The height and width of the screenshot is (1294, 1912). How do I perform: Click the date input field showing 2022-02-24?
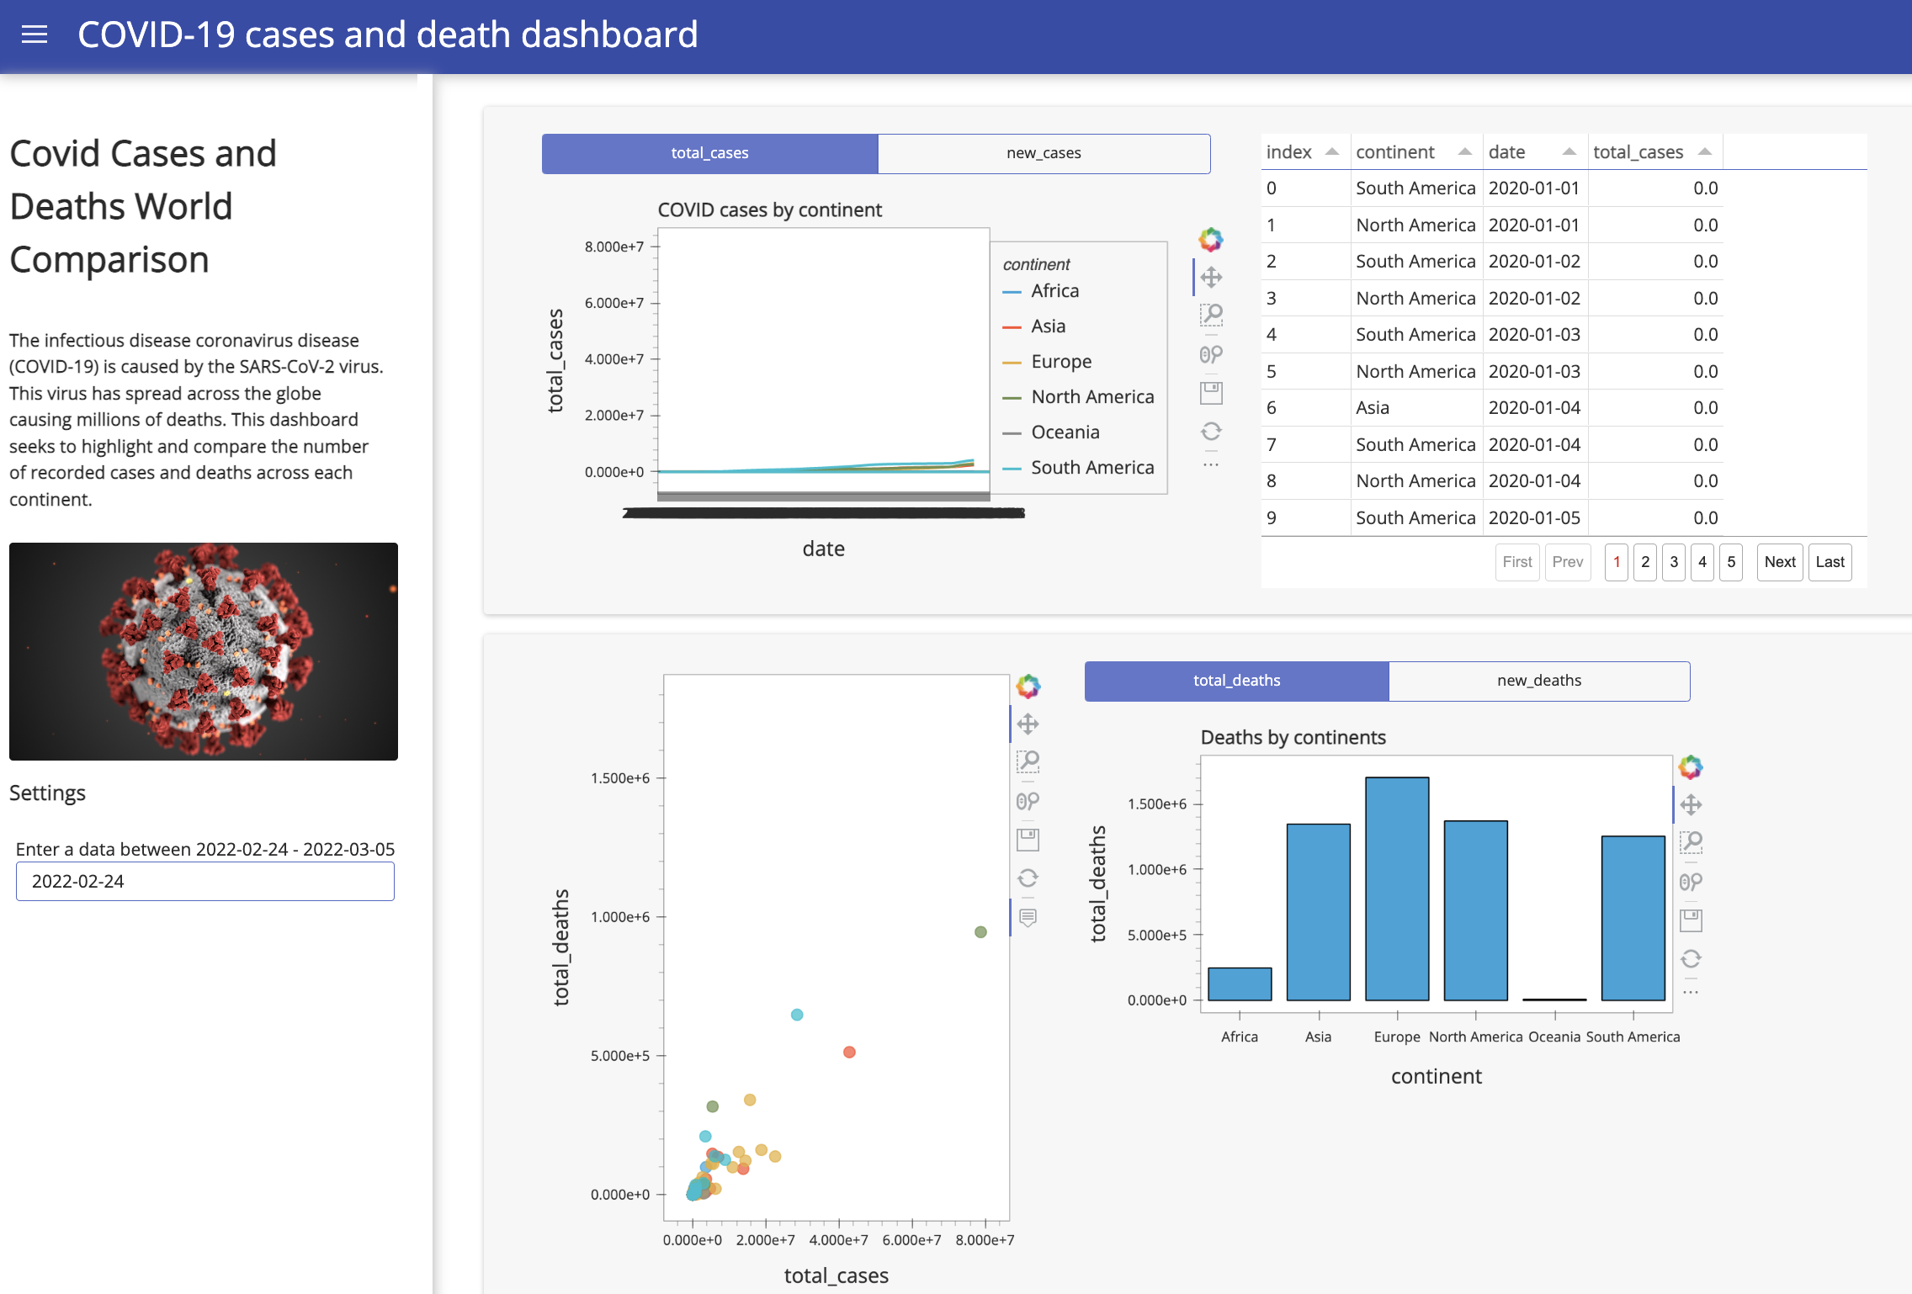point(204,881)
